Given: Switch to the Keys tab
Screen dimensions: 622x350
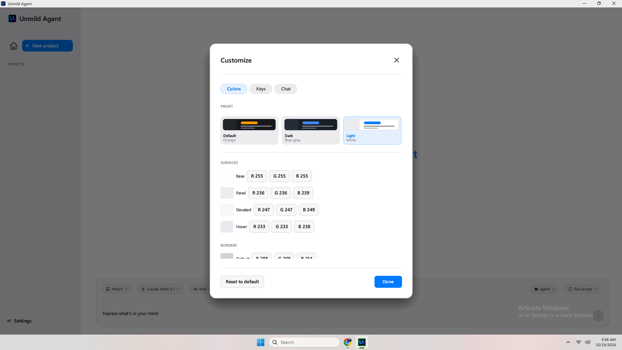Looking at the screenshot, I should (261, 89).
